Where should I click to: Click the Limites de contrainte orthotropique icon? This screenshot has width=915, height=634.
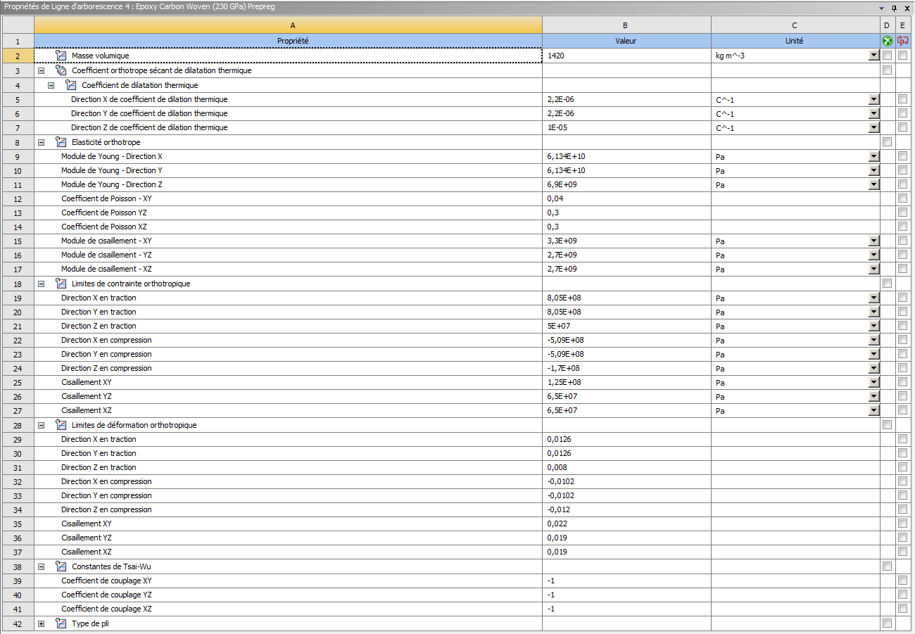tap(61, 284)
